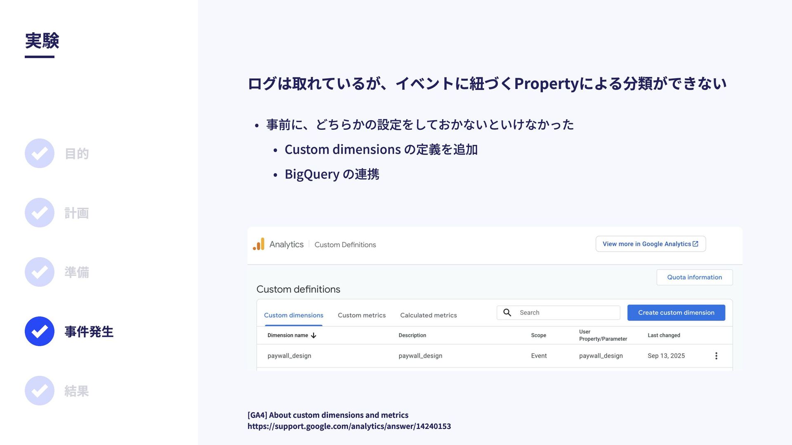Open the support.google.com analytics answer URL
The width and height of the screenshot is (792, 445).
[349, 426]
